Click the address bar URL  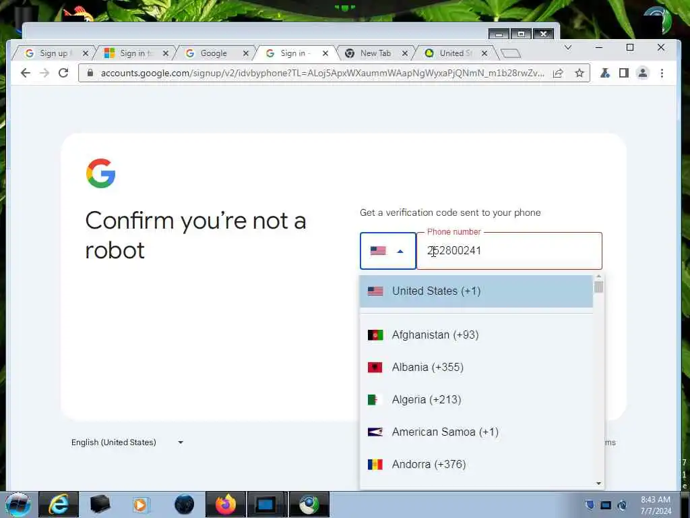(322, 73)
